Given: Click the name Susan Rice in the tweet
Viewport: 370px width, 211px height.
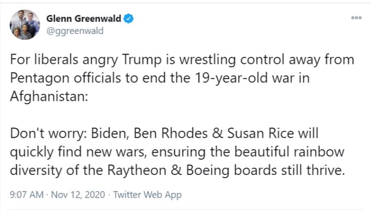Looking at the screenshot, I should 261,133.
